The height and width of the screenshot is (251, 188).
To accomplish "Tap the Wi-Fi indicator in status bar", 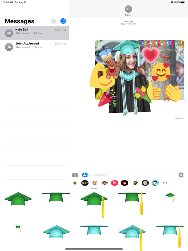I will (172, 2).
